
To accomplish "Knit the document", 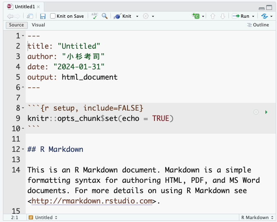I will point(123,16).
